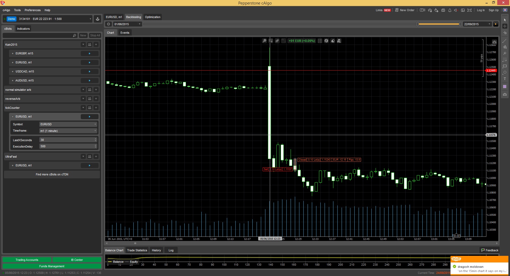Screen dimensions: 510x276
Task: Open IB Center button
Action: coord(77,260)
